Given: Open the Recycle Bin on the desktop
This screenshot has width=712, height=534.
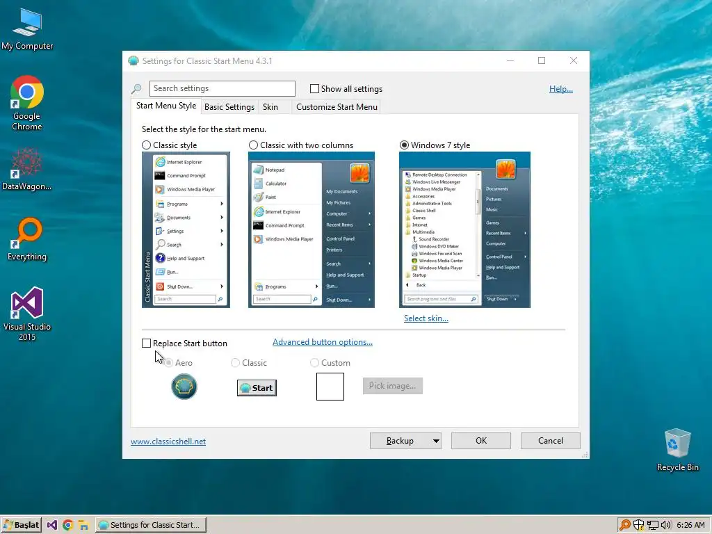Looking at the screenshot, I should pyautogui.click(x=677, y=450).
